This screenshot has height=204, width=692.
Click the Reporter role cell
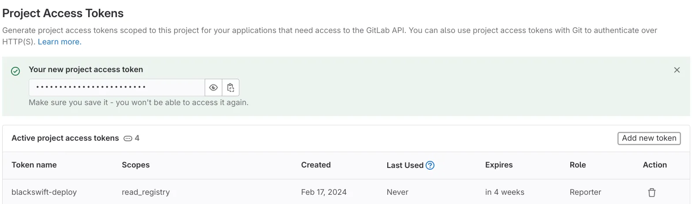pos(585,192)
